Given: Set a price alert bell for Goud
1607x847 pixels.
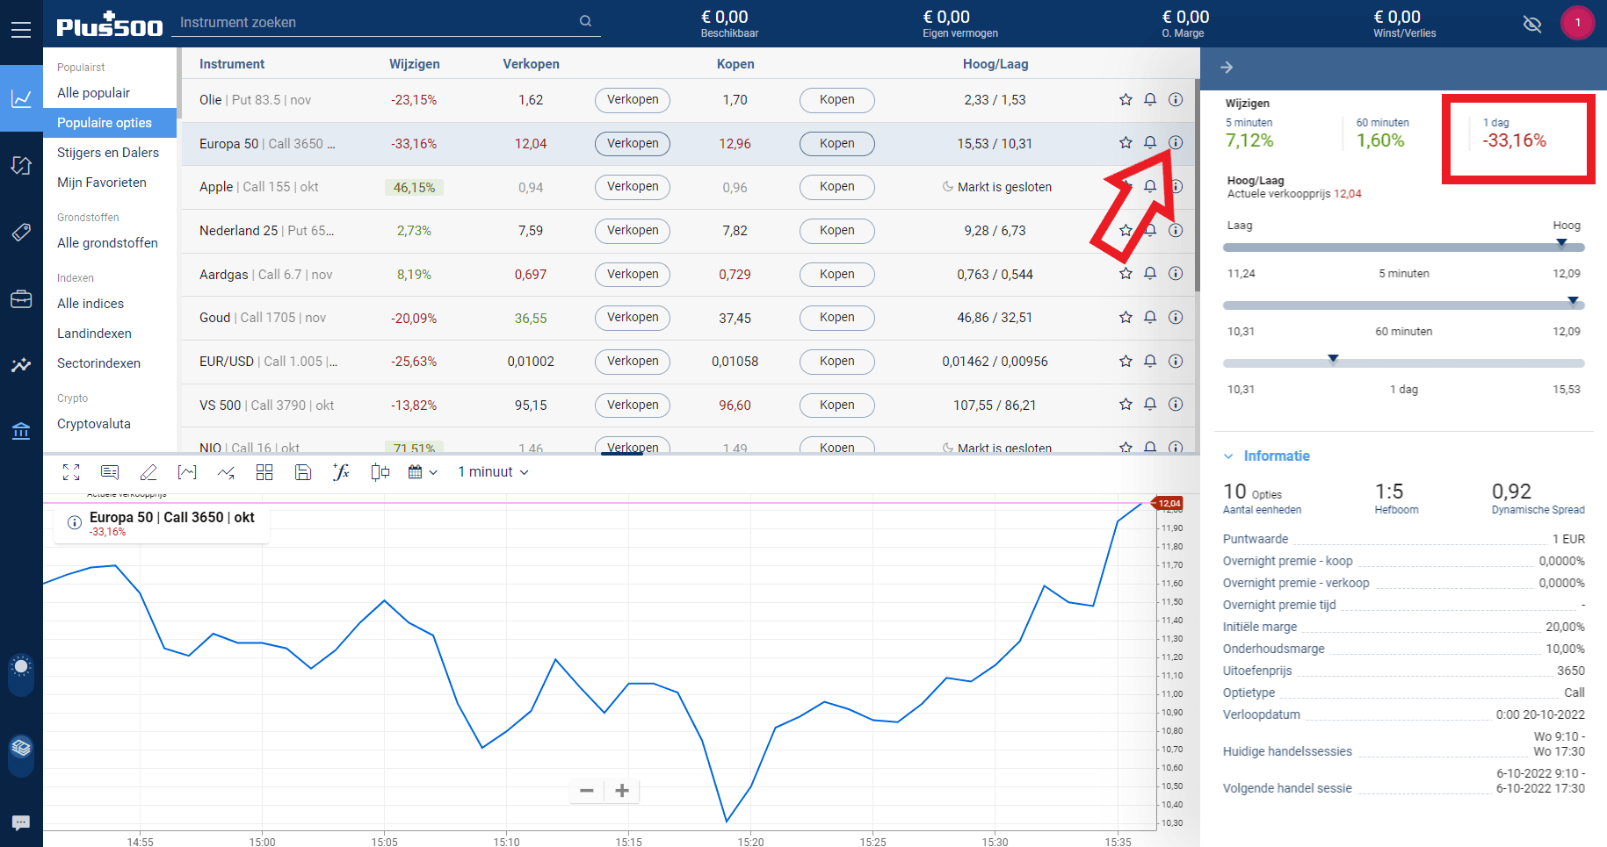Looking at the screenshot, I should pos(1150,317).
